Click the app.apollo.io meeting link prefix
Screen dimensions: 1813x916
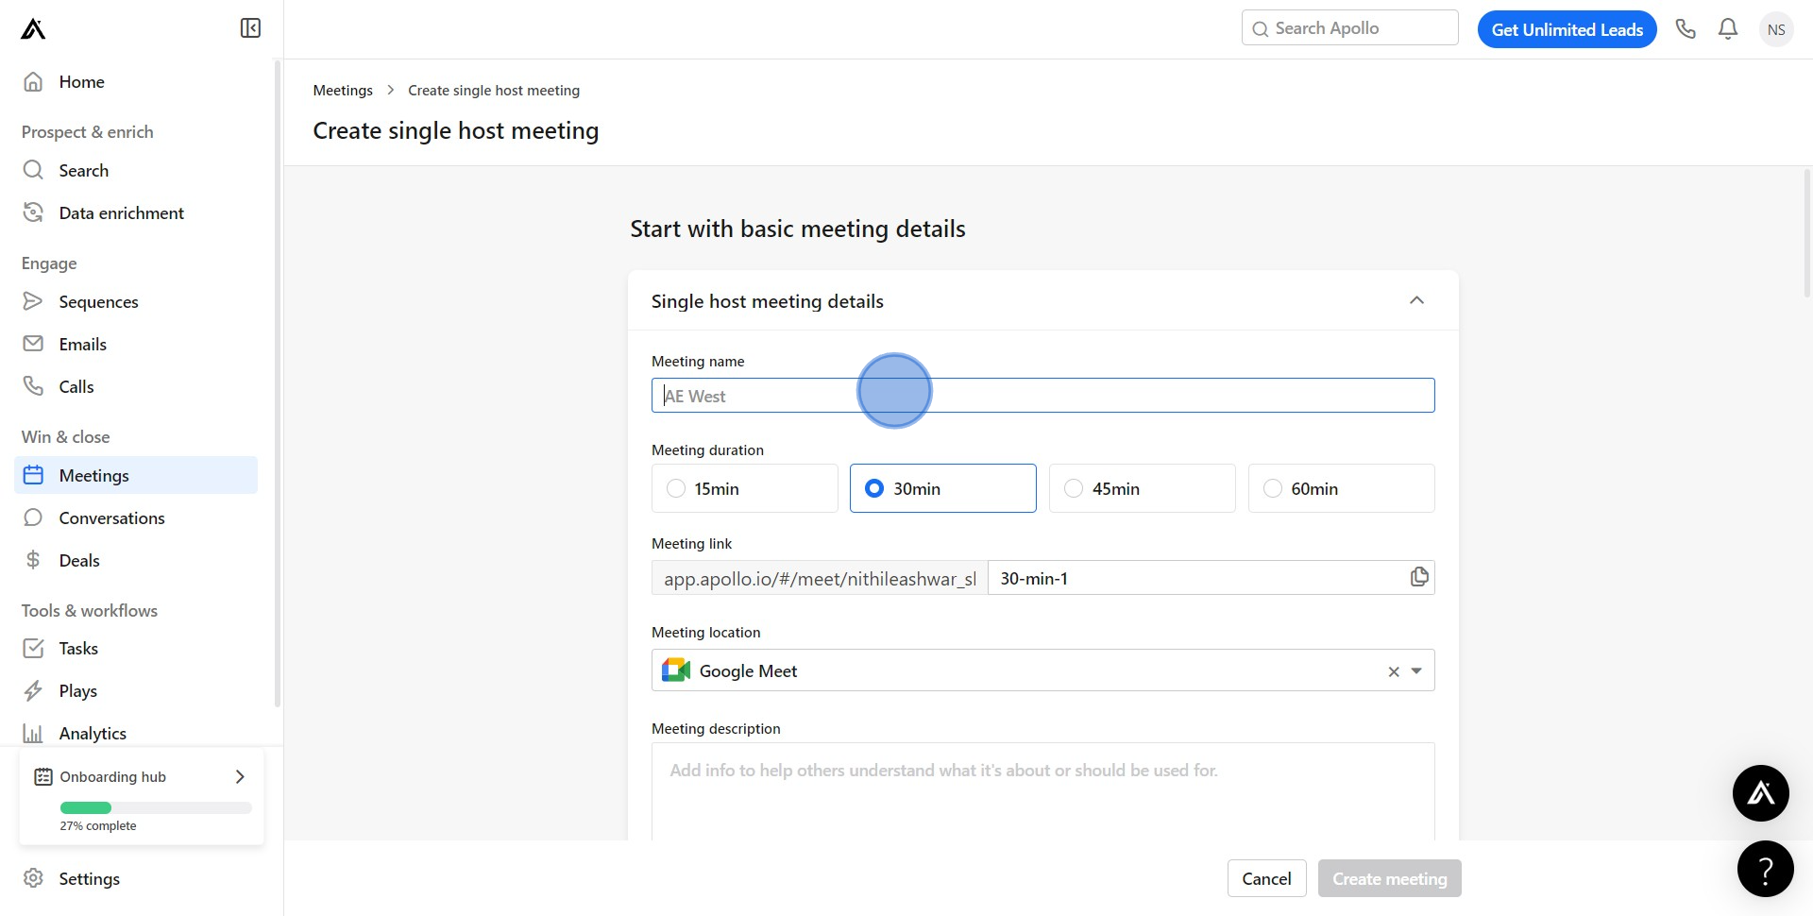[820, 578]
